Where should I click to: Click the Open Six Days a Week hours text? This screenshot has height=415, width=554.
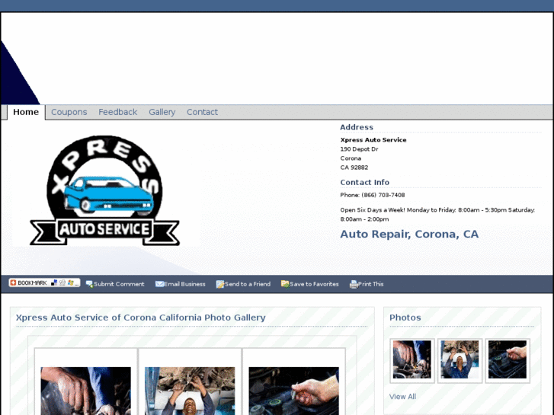(437, 215)
